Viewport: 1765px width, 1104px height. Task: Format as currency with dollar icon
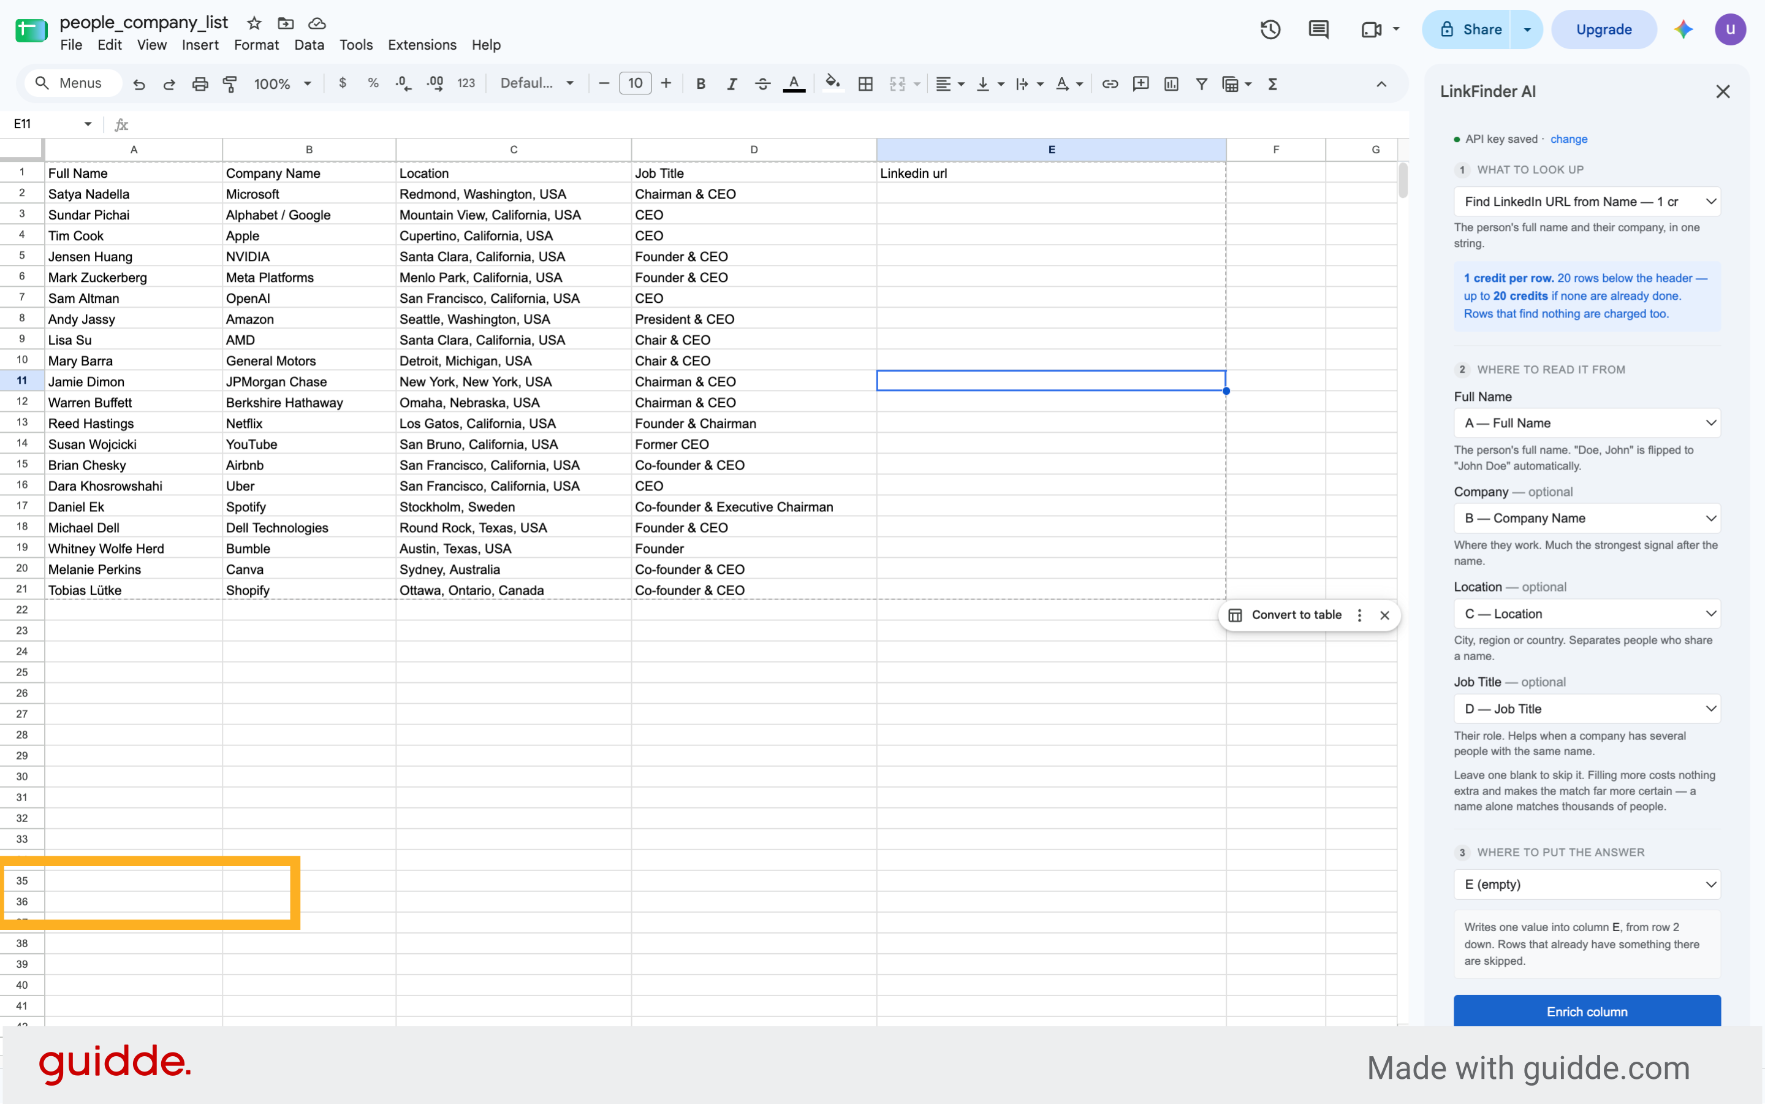click(x=343, y=83)
